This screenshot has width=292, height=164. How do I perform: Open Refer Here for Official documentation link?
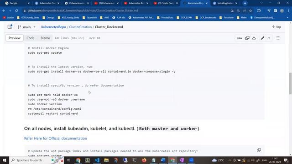coord(56,138)
